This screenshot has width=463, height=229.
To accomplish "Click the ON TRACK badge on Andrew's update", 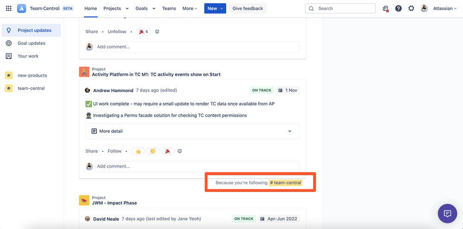I will click(x=261, y=90).
